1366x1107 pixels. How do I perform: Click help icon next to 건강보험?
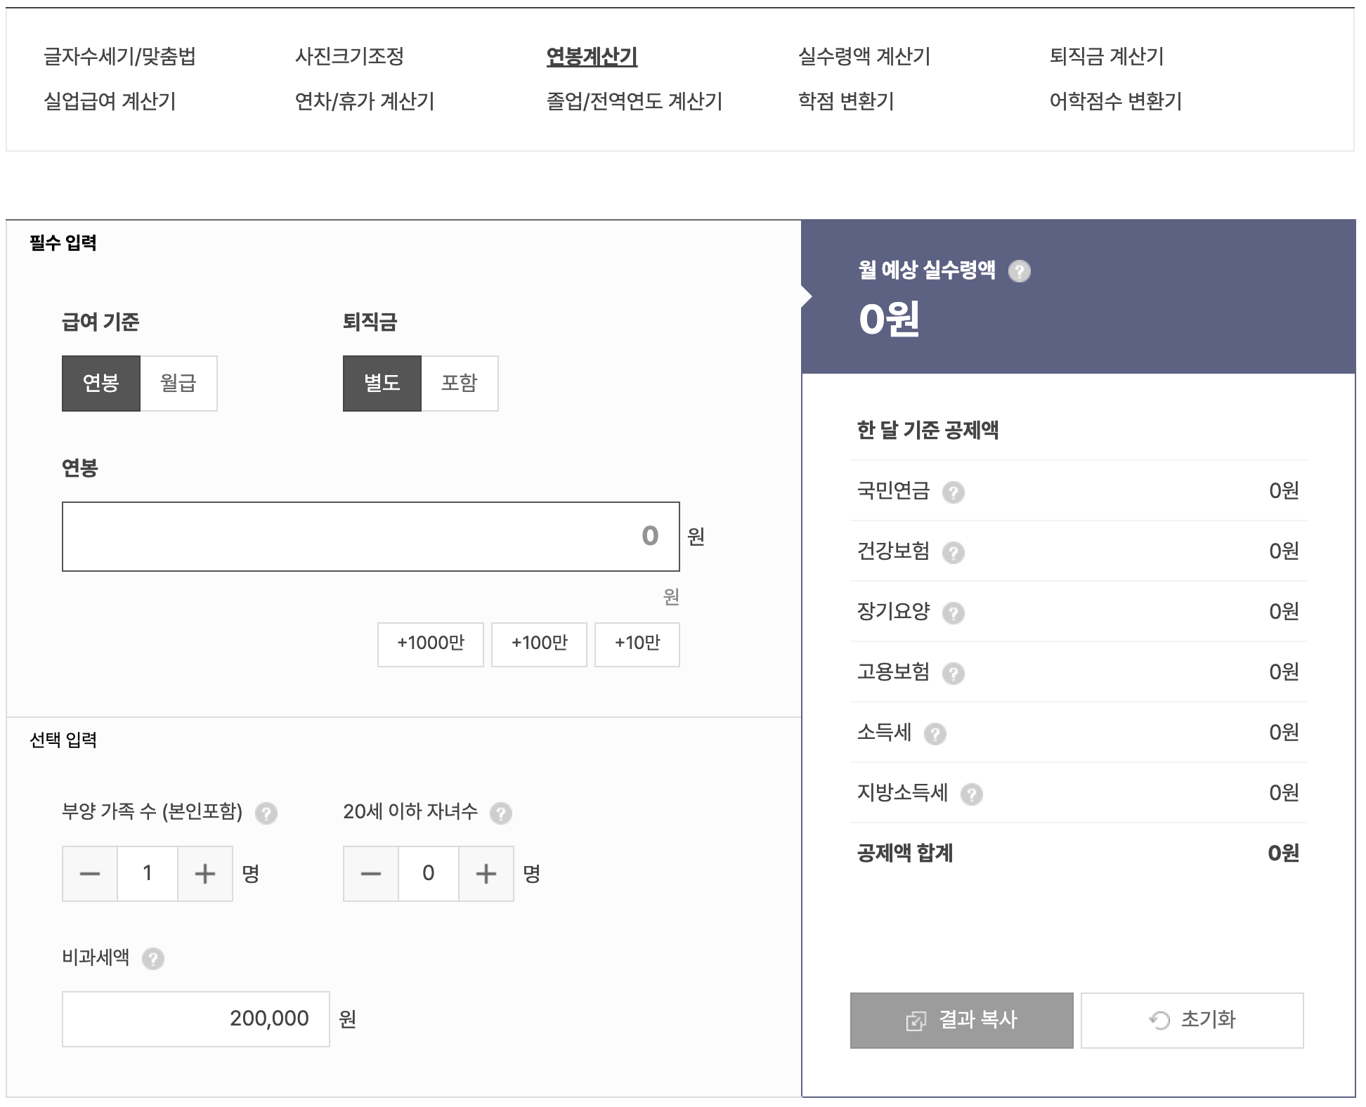(x=953, y=553)
